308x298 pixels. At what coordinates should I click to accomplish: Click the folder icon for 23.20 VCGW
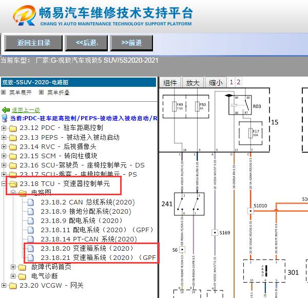pos(13,286)
